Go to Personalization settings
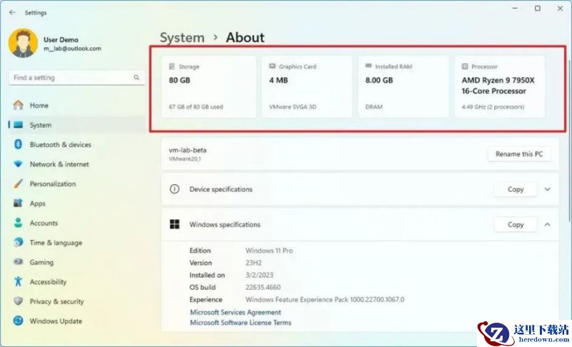The width and height of the screenshot is (572, 347). 77,184
